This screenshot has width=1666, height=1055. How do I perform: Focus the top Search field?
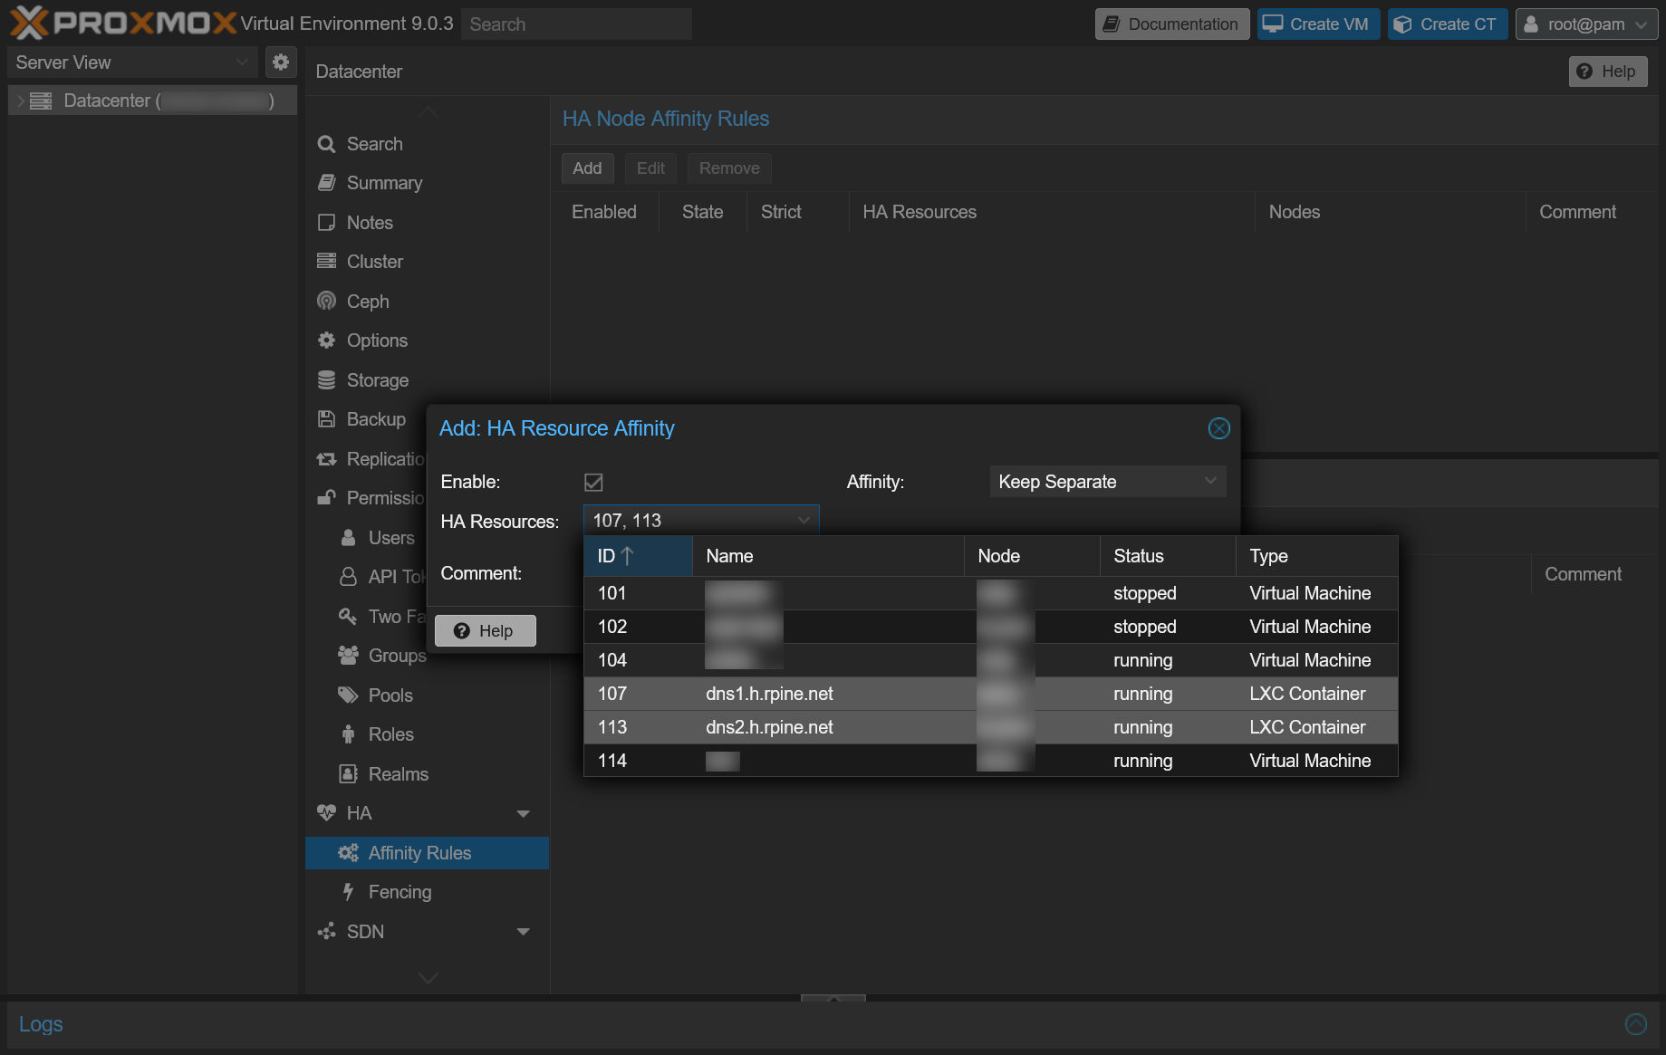coord(577,24)
